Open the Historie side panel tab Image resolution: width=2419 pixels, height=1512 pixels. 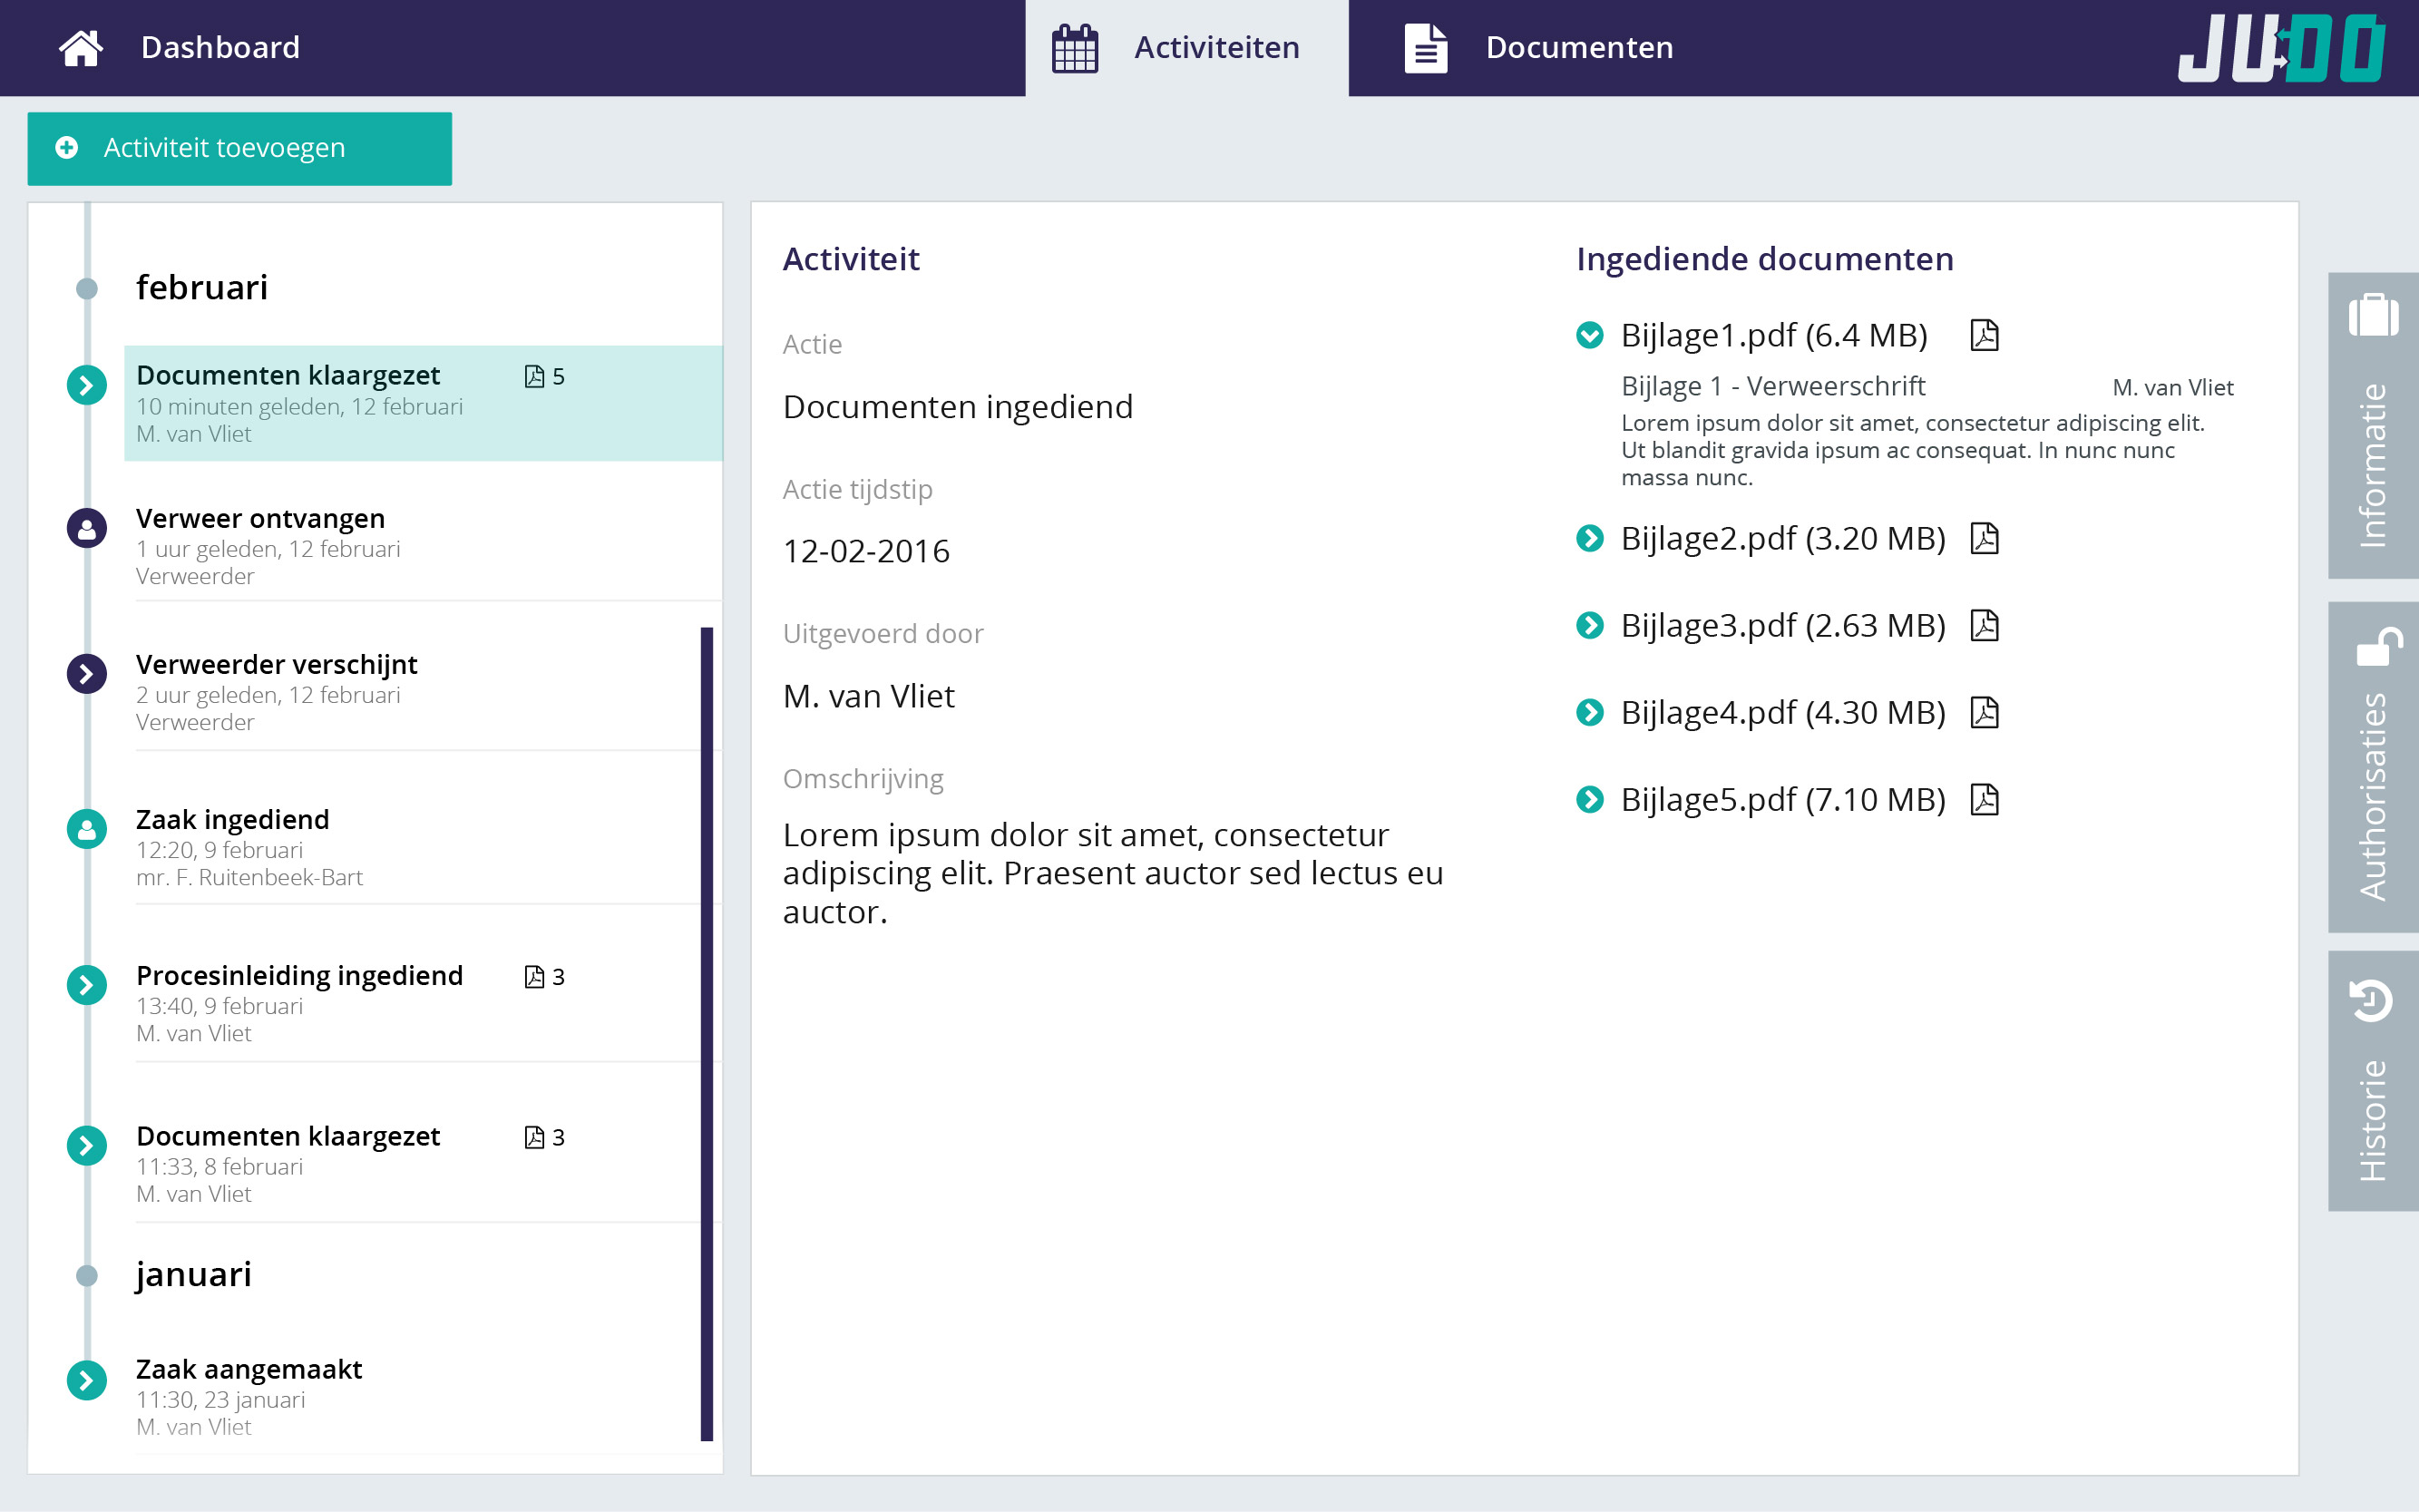point(2373,1081)
